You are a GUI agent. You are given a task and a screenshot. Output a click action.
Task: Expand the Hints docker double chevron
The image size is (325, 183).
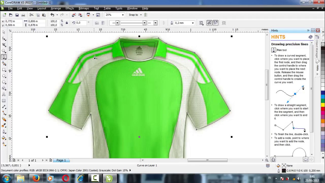308,30
